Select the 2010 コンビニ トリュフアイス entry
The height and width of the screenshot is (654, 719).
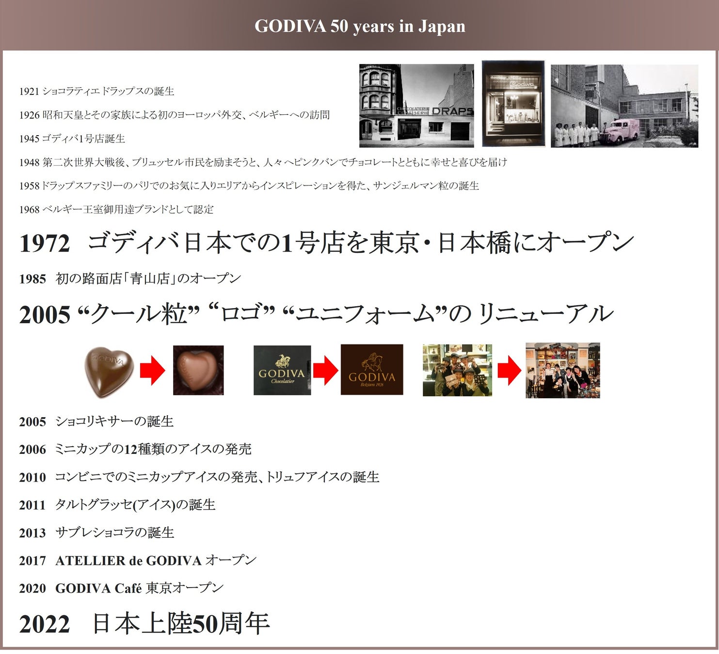199,477
